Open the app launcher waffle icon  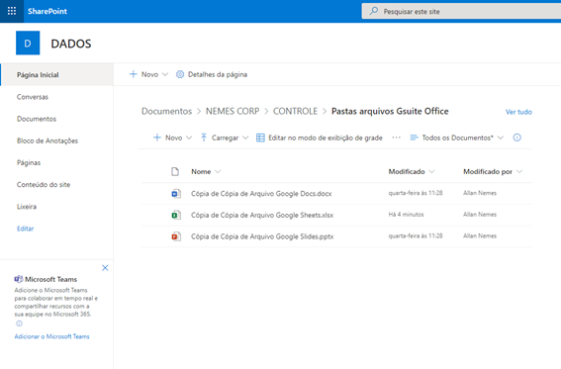[12, 11]
